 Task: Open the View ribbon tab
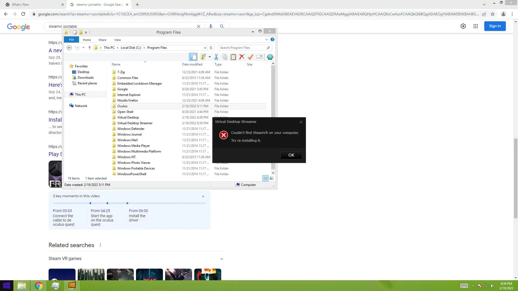click(117, 40)
